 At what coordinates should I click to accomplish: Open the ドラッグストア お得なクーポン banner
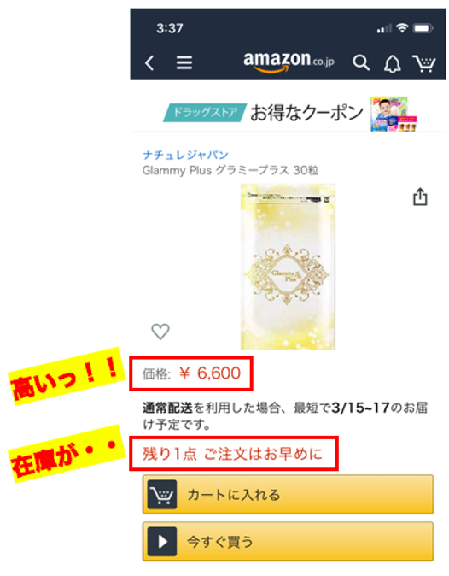(x=288, y=113)
